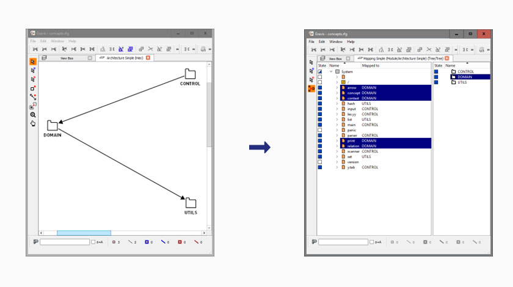513x287 pixels.
Task: Click the DOMAIN folder node in diagram
Action: click(x=53, y=125)
